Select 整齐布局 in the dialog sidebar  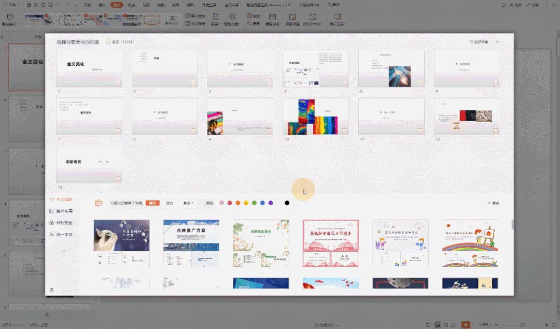click(x=61, y=211)
